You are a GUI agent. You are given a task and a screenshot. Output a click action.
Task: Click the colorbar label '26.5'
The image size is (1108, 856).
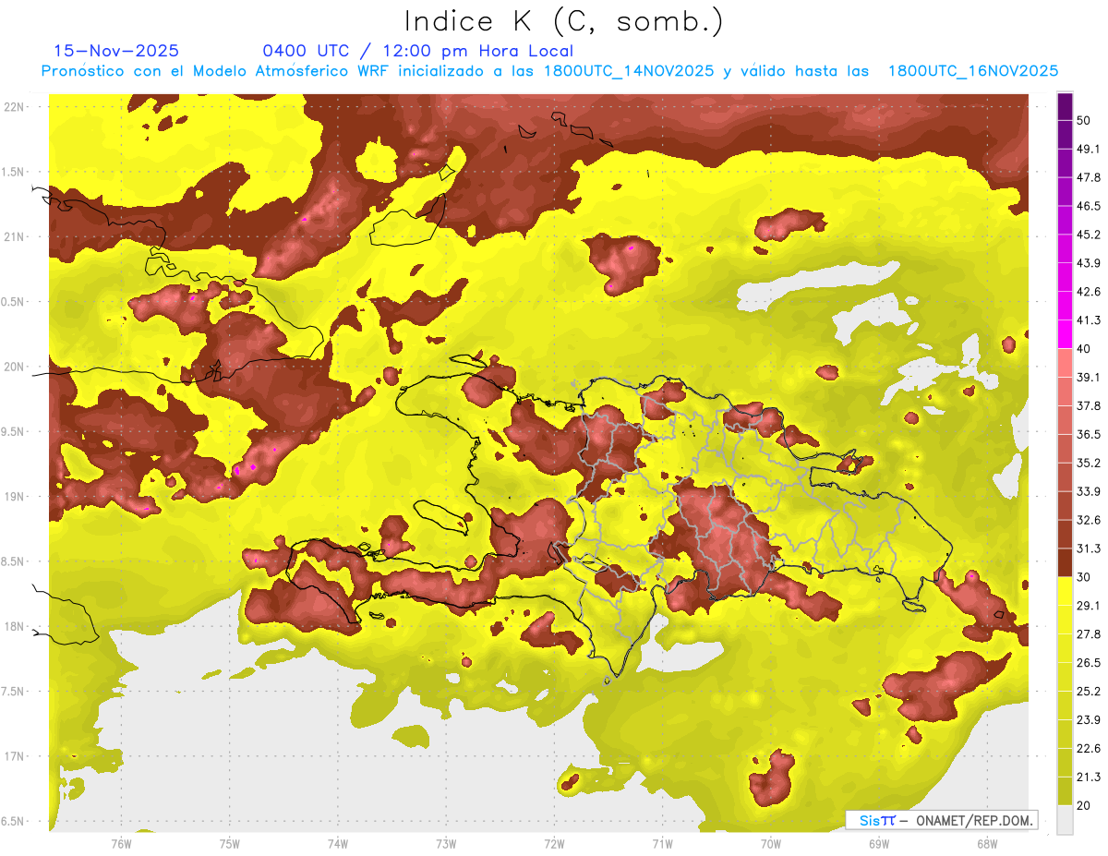point(1089,663)
